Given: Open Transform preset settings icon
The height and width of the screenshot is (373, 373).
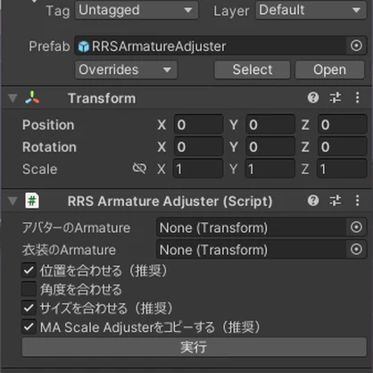Looking at the screenshot, I should (336, 97).
